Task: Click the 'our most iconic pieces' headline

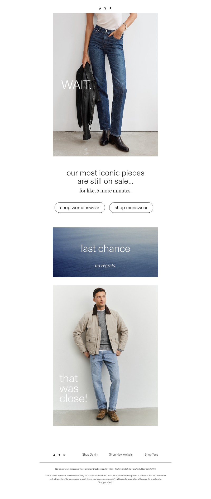Action: [105, 173]
